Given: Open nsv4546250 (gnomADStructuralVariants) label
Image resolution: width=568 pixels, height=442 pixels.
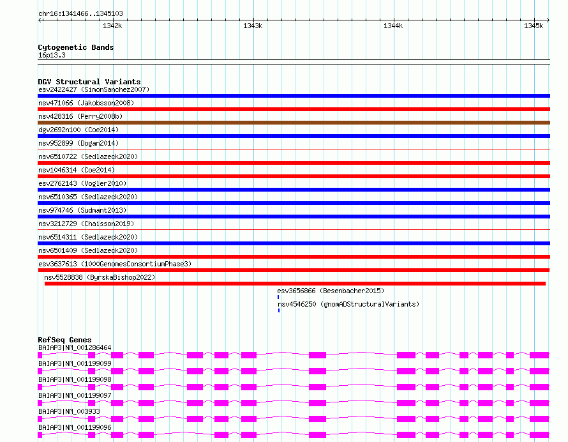Looking at the screenshot, I should point(348,304).
